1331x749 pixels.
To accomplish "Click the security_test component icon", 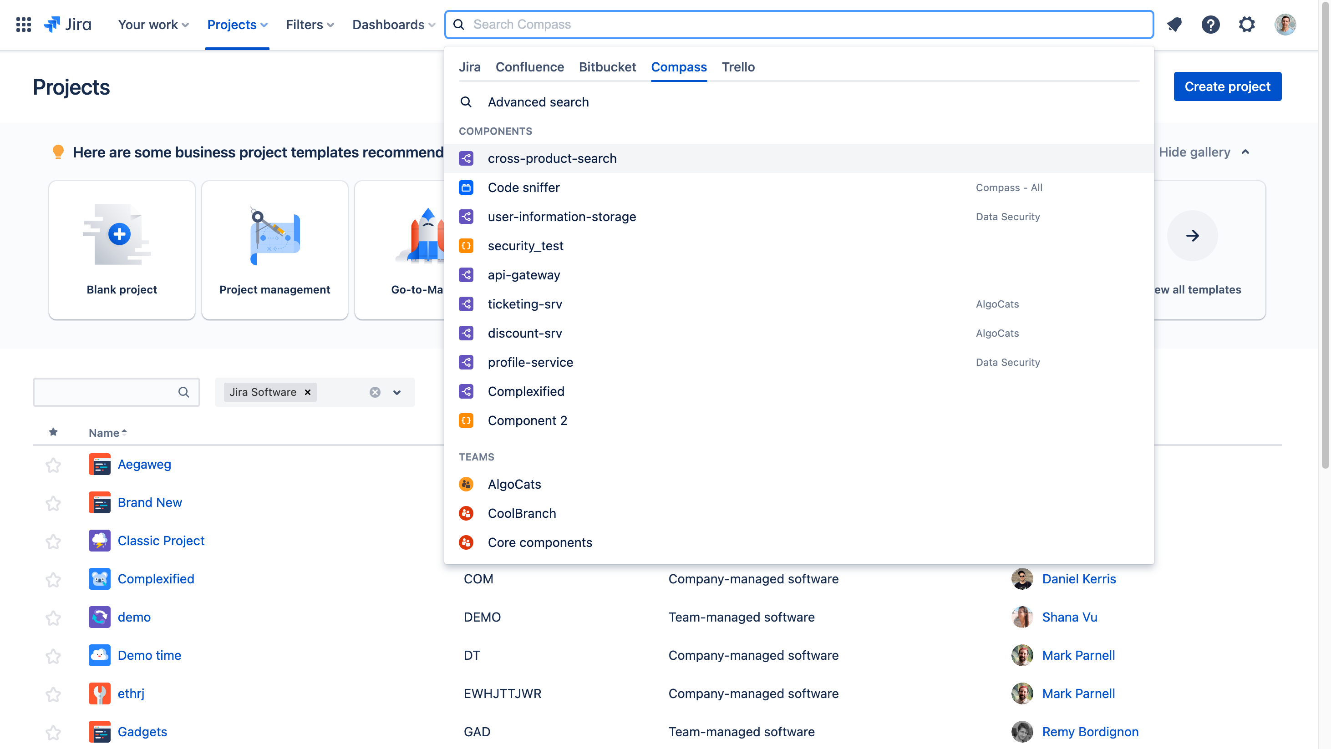I will 466,246.
